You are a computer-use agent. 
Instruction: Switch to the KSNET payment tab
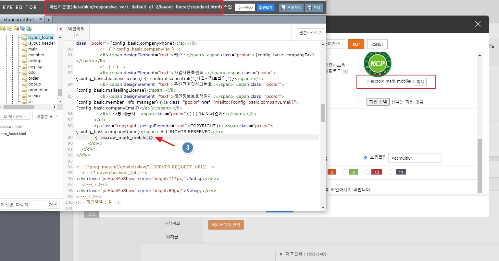pos(377,44)
